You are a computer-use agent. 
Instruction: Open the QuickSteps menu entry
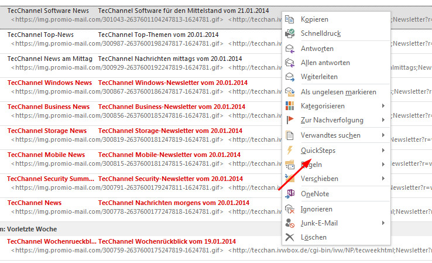pyautogui.click(x=336, y=151)
